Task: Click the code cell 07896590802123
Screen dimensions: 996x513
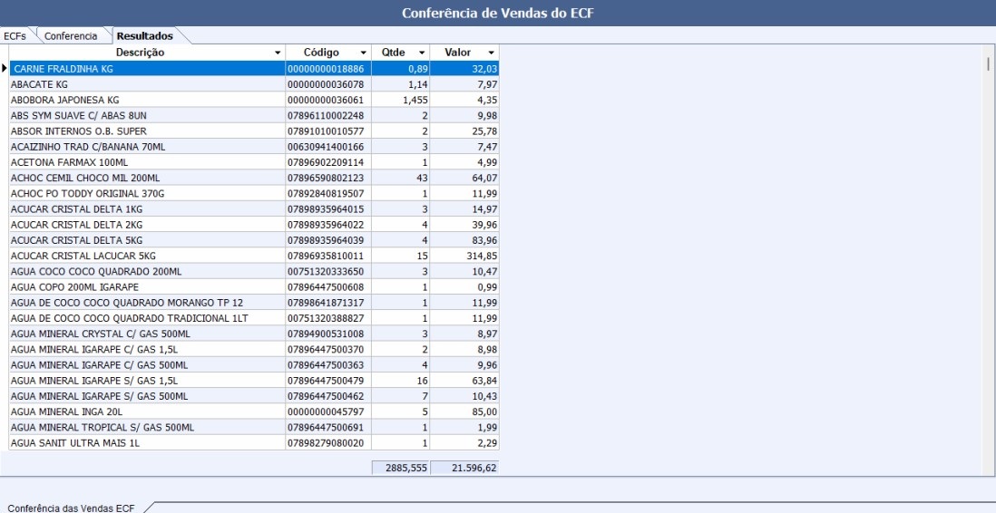Action: click(326, 178)
